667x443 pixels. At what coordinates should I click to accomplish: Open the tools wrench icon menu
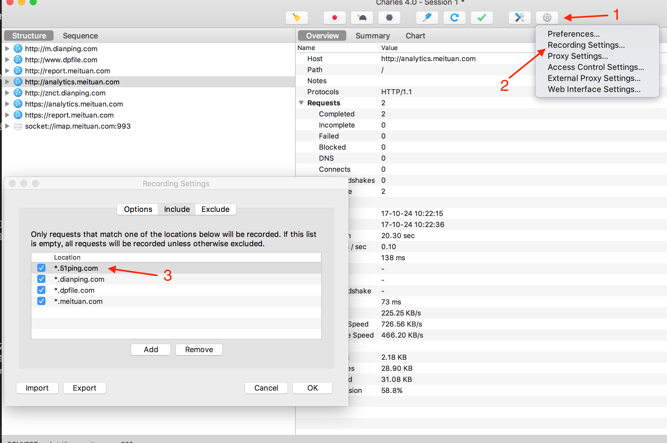[519, 18]
